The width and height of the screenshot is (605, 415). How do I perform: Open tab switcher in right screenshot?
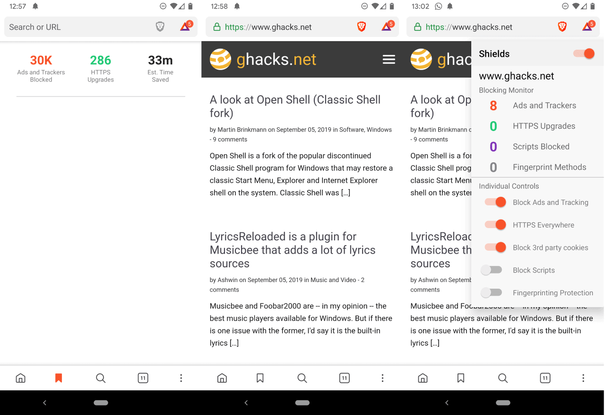click(545, 378)
